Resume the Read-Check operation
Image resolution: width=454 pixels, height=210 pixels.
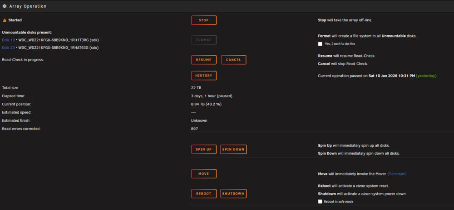click(204, 60)
